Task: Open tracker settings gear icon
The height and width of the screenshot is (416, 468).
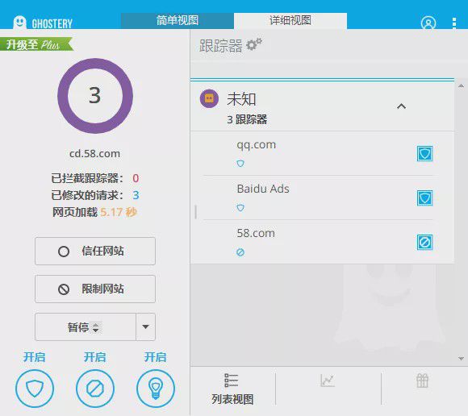Action: point(254,44)
